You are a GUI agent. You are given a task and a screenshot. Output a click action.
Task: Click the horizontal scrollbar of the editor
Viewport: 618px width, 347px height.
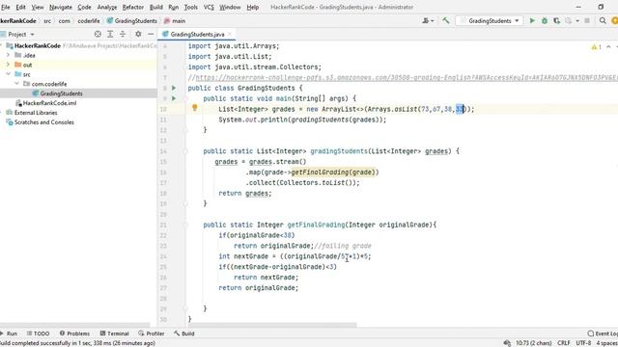coord(272,326)
